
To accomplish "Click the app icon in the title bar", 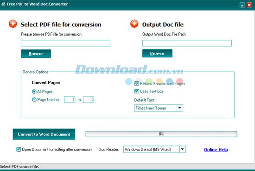I will click(3, 4).
